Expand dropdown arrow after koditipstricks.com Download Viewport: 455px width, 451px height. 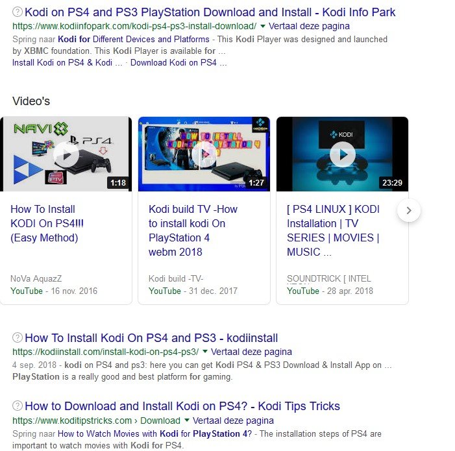[187, 420]
